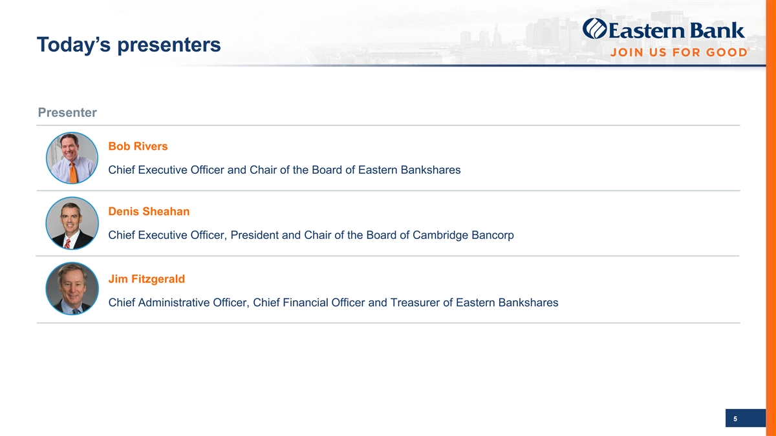Click Bob Rivers' circular headshot photo
This screenshot has width=776, height=436.
[x=72, y=158]
